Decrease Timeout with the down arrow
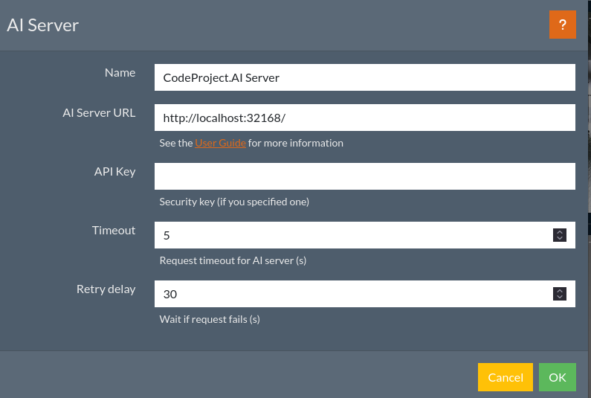This screenshot has width=591, height=398. (560, 238)
